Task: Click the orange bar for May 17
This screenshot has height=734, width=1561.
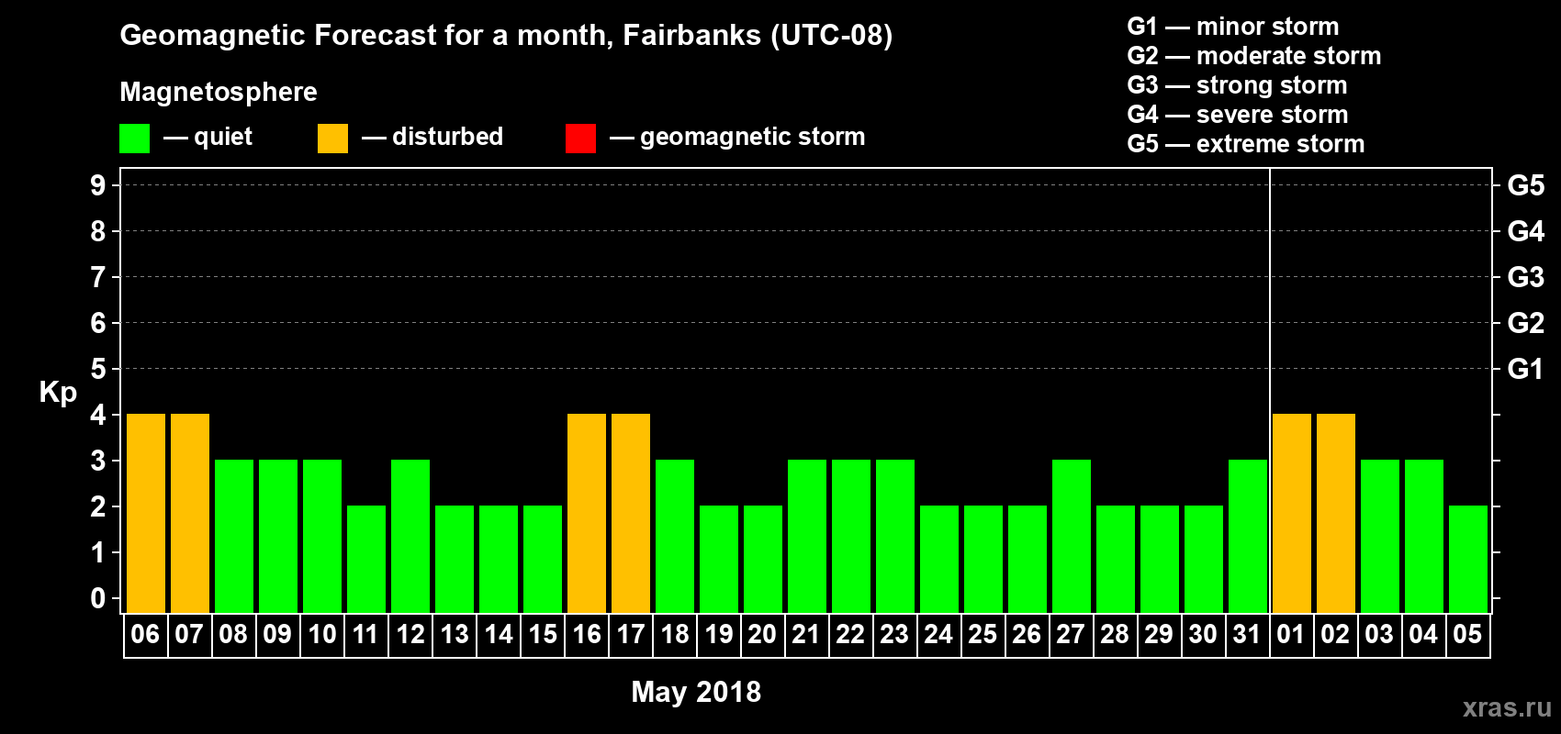Action: 631,514
